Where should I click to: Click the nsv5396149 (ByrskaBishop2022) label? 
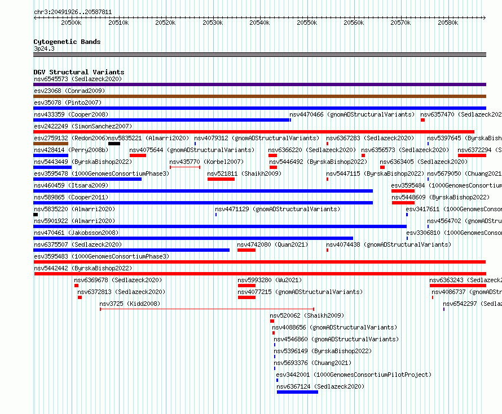pos(323,351)
